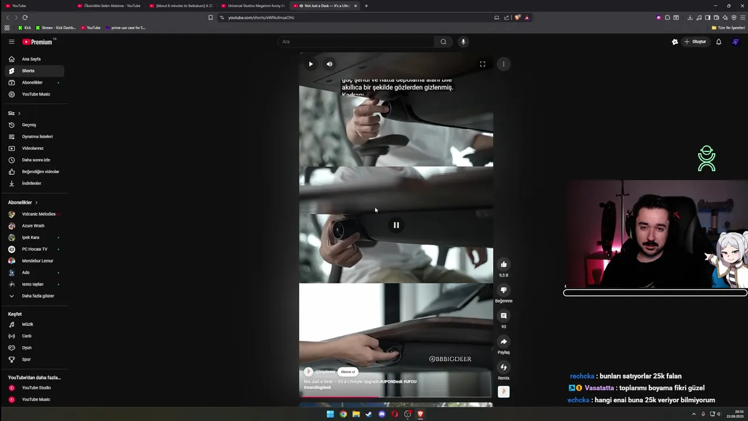748x421 pixels.
Task: Mute the Short's volume
Action: pyautogui.click(x=330, y=64)
